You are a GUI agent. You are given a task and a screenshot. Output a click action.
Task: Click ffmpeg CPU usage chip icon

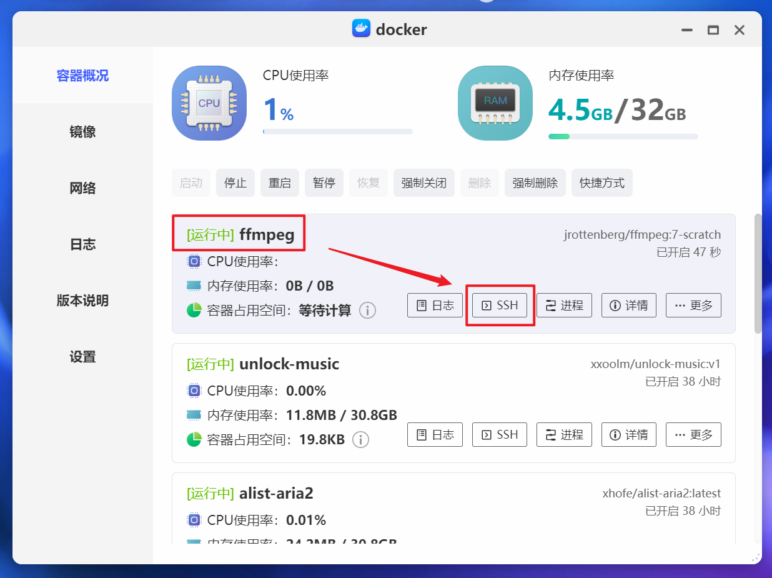tap(194, 261)
